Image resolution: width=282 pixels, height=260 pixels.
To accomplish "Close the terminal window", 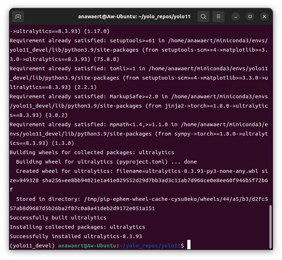I will click(264, 16).
